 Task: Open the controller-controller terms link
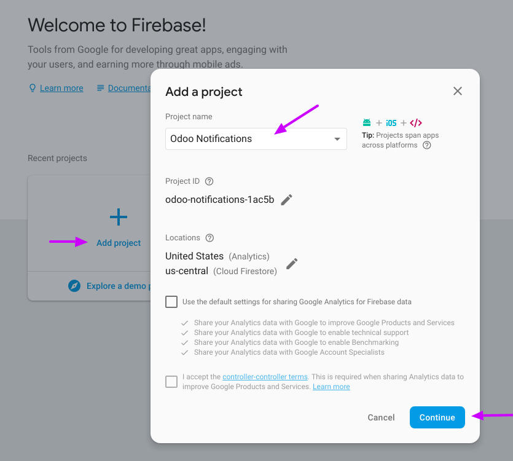[x=265, y=377]
